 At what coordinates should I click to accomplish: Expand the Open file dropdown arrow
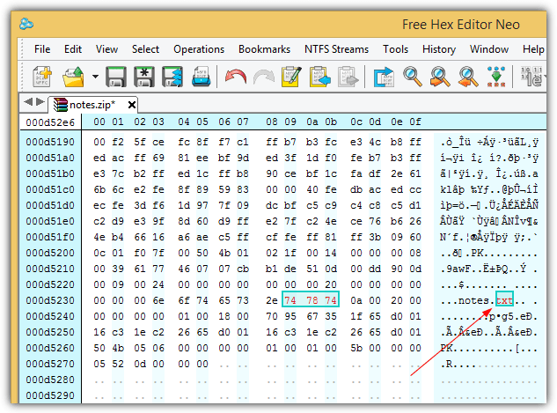[x=95, y=77]
